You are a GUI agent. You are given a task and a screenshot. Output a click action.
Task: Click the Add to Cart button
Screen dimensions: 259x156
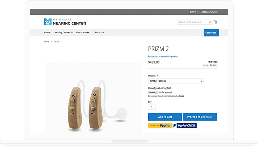[x=165, y=117]
